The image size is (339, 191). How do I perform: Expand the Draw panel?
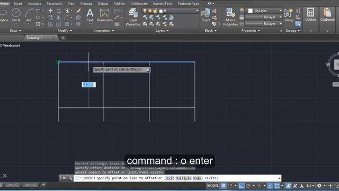point(15,31)
